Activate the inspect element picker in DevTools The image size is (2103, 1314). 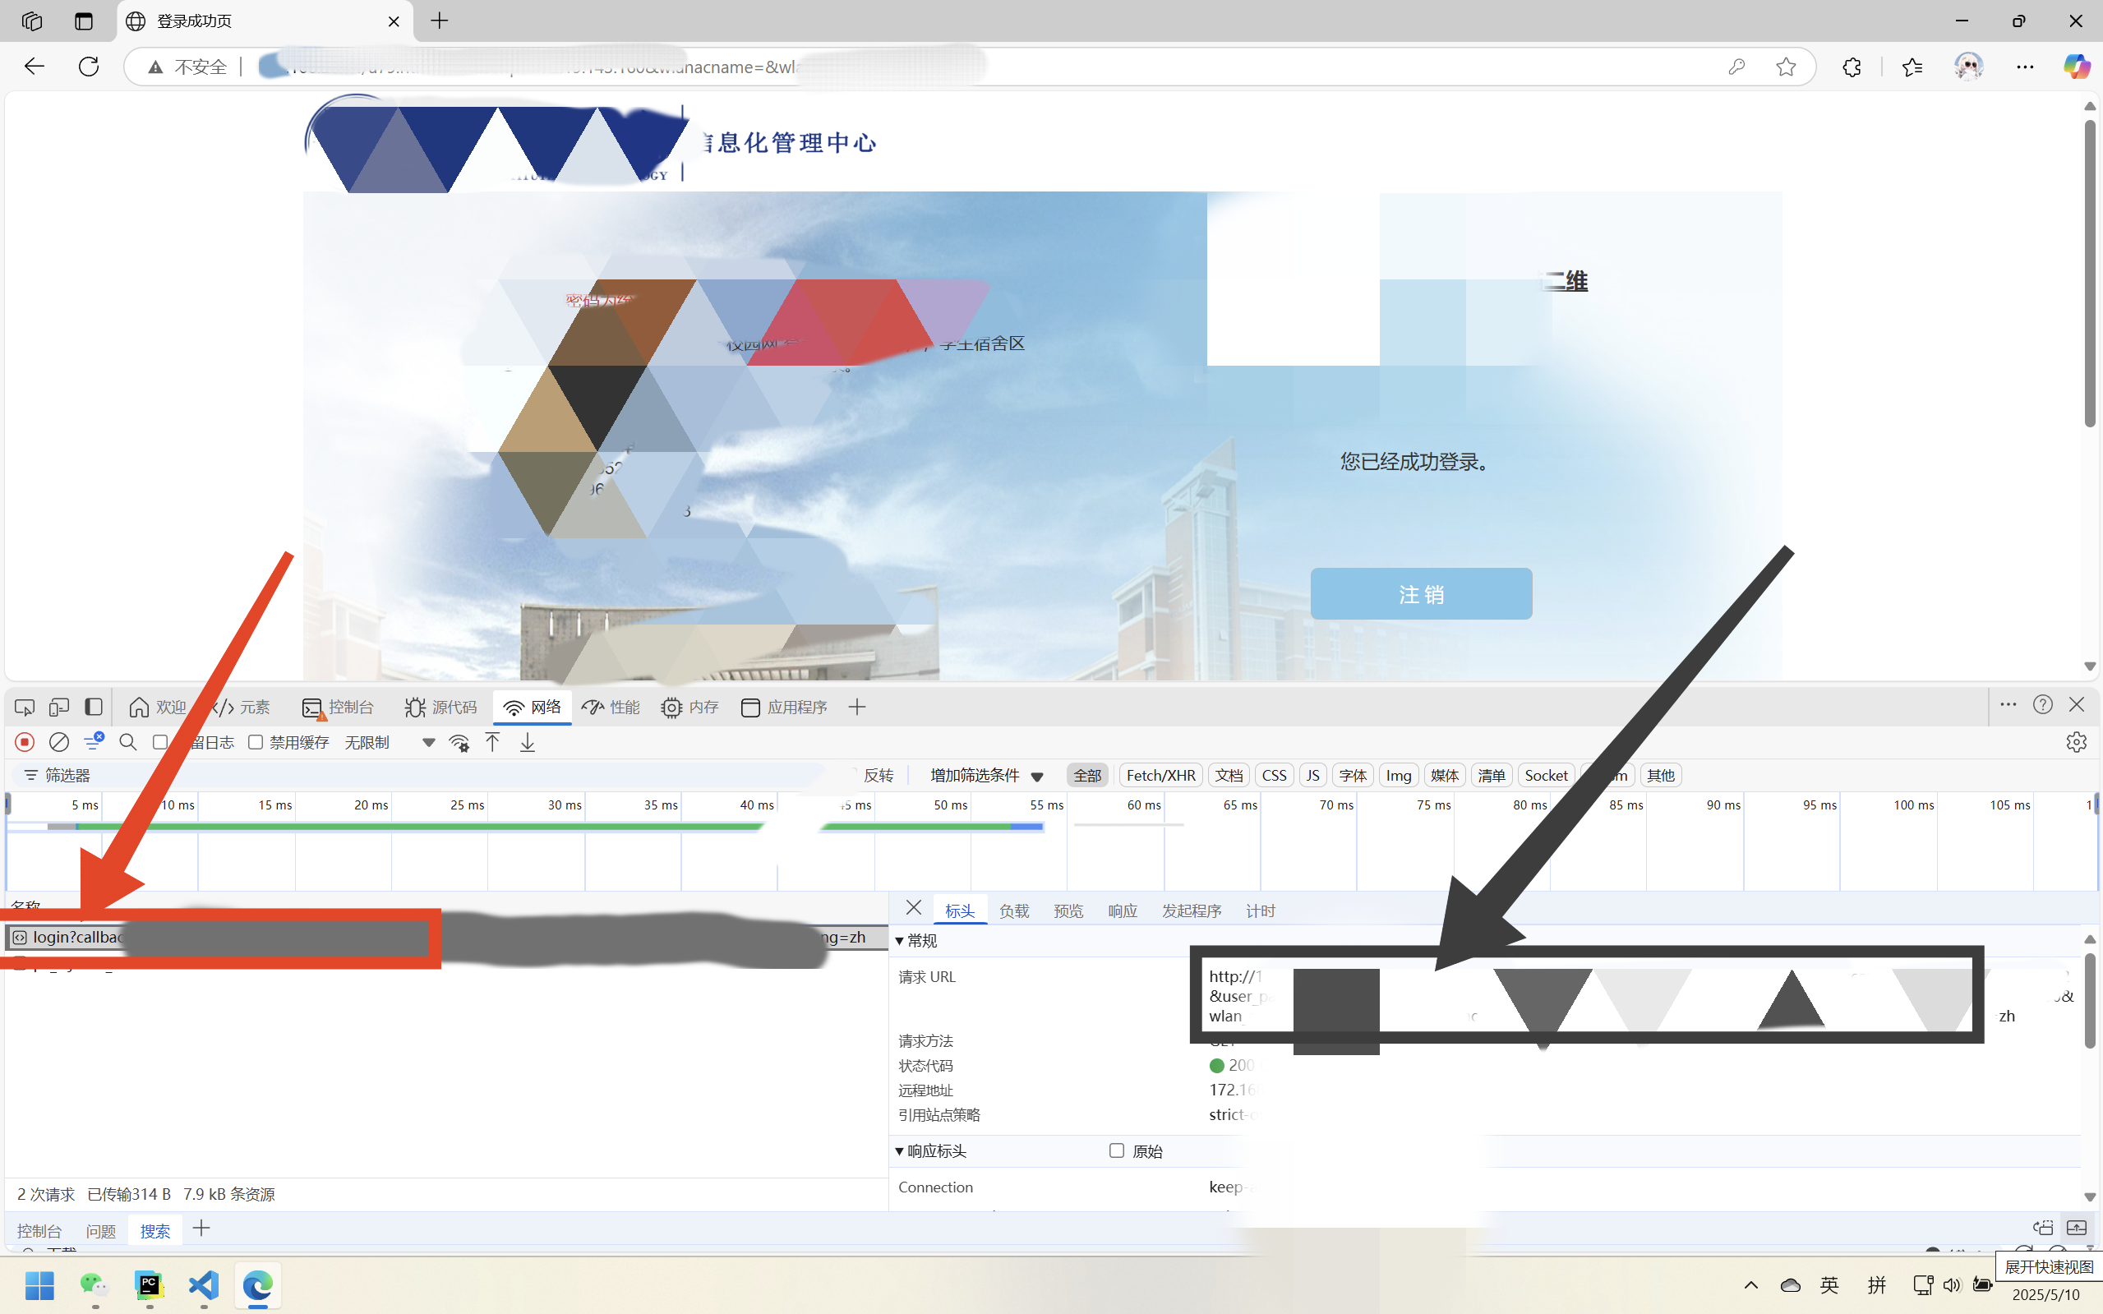pyautogui.click(x=25, y=708)
